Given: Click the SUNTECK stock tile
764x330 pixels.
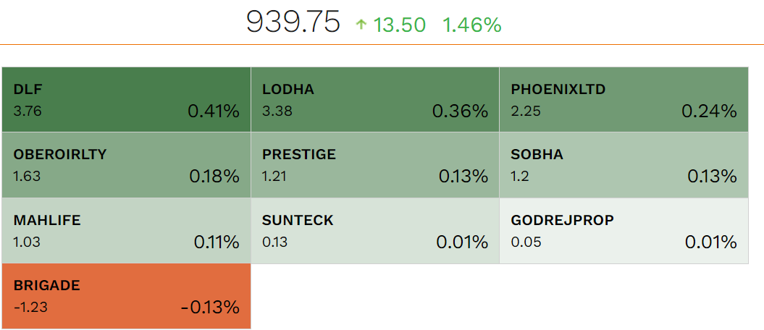Looking at the screenshot, I should (x=374, y=231).
